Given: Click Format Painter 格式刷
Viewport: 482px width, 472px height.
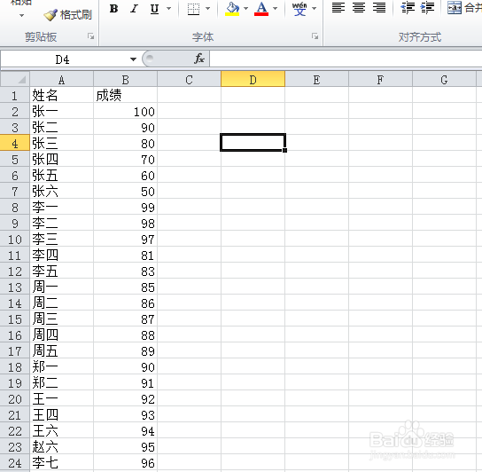Looking at the screenshot, I should click(68, 14).
